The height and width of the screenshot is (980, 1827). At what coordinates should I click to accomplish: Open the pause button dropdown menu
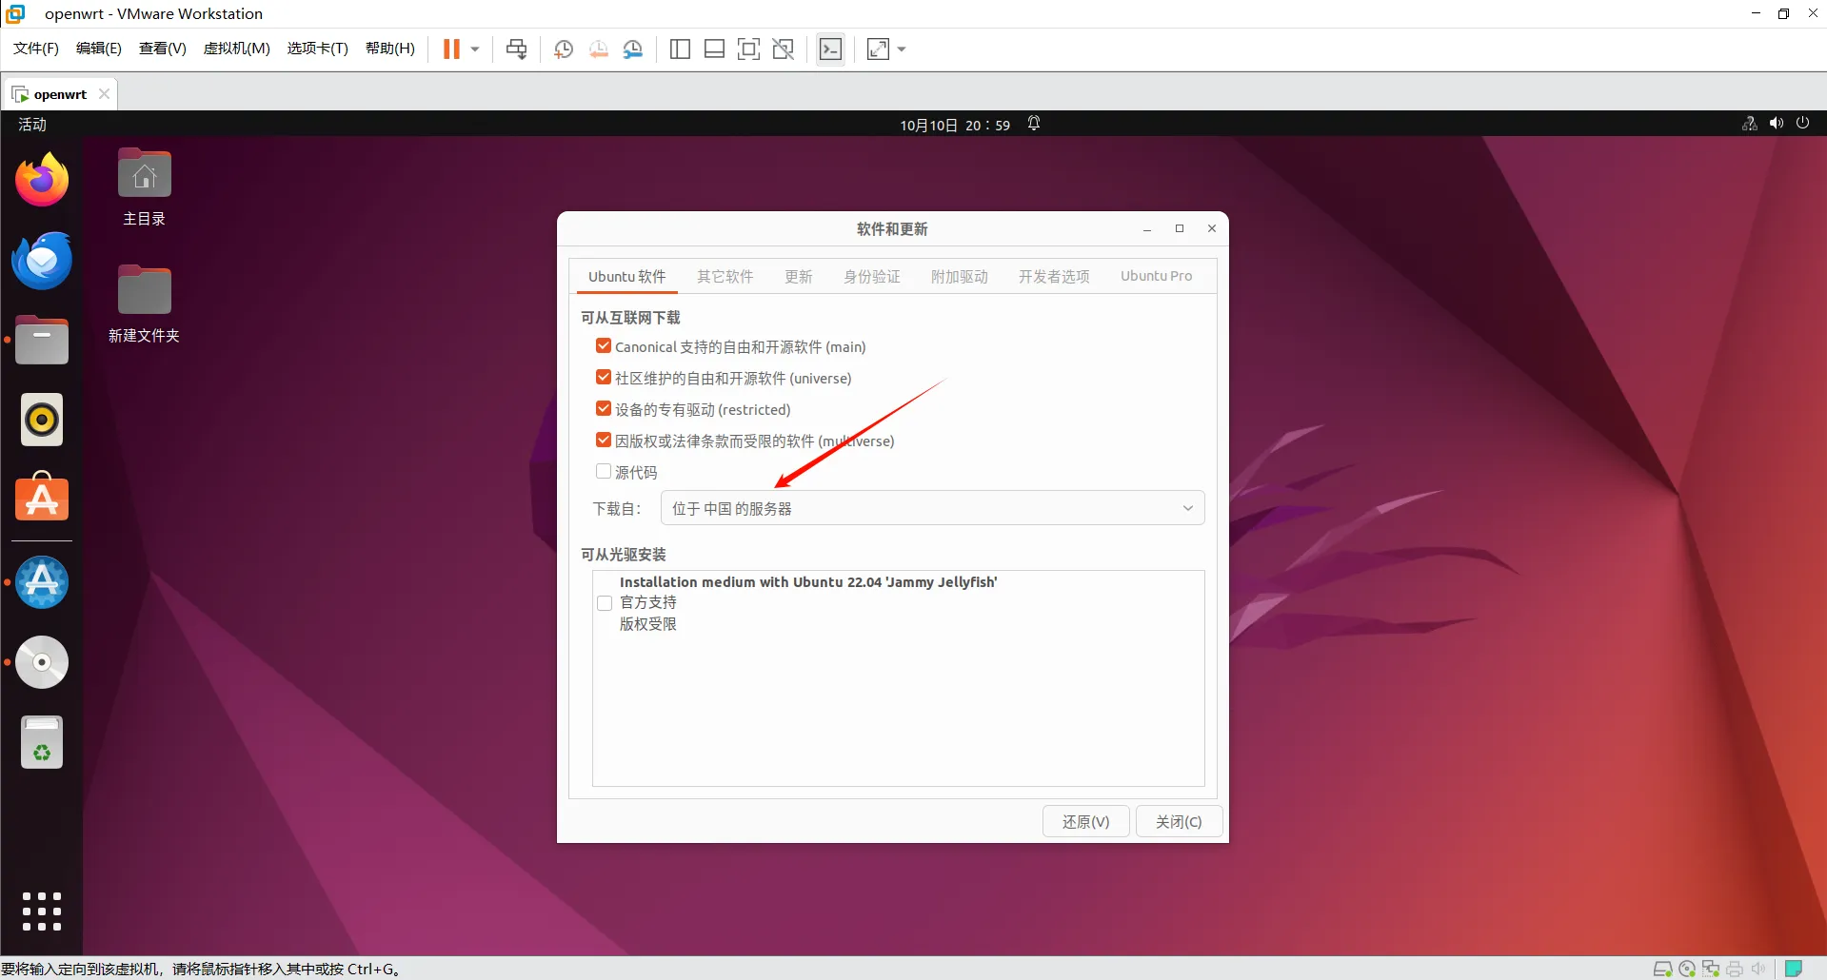(x=473, y=49)
